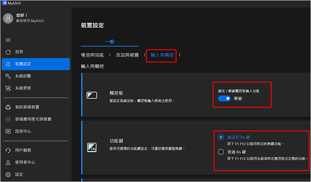The height and width of the screenshot is (182, 311).
Task: Click the update icon beside 系統更新
Action: [8, 88]
